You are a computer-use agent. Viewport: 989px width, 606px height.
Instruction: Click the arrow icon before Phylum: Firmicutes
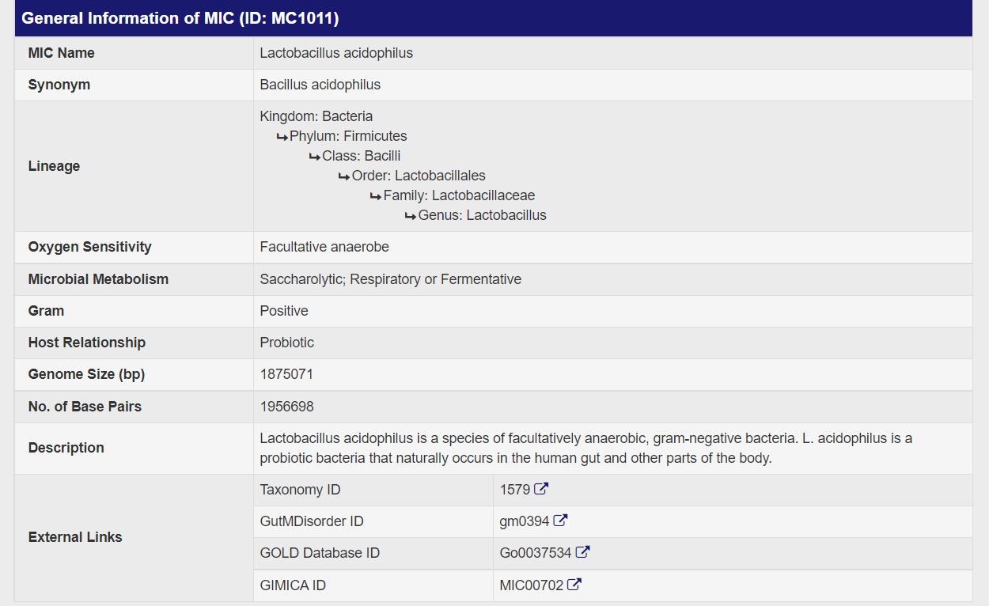point(282,137)
